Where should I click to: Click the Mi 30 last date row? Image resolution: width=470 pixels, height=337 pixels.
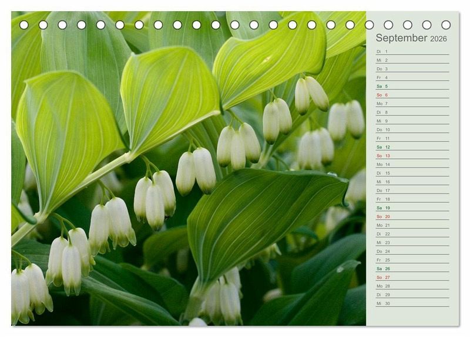(x=412, y=303)
